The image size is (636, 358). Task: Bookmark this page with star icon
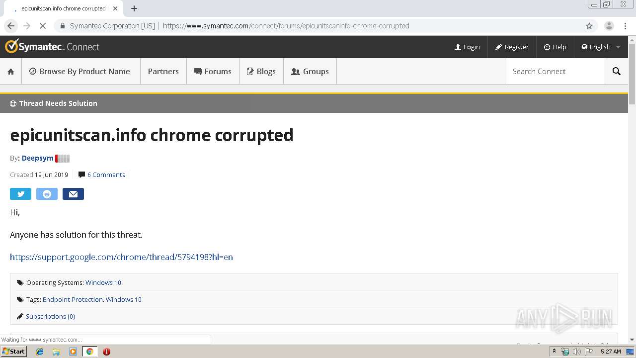(x=589, y=26)
